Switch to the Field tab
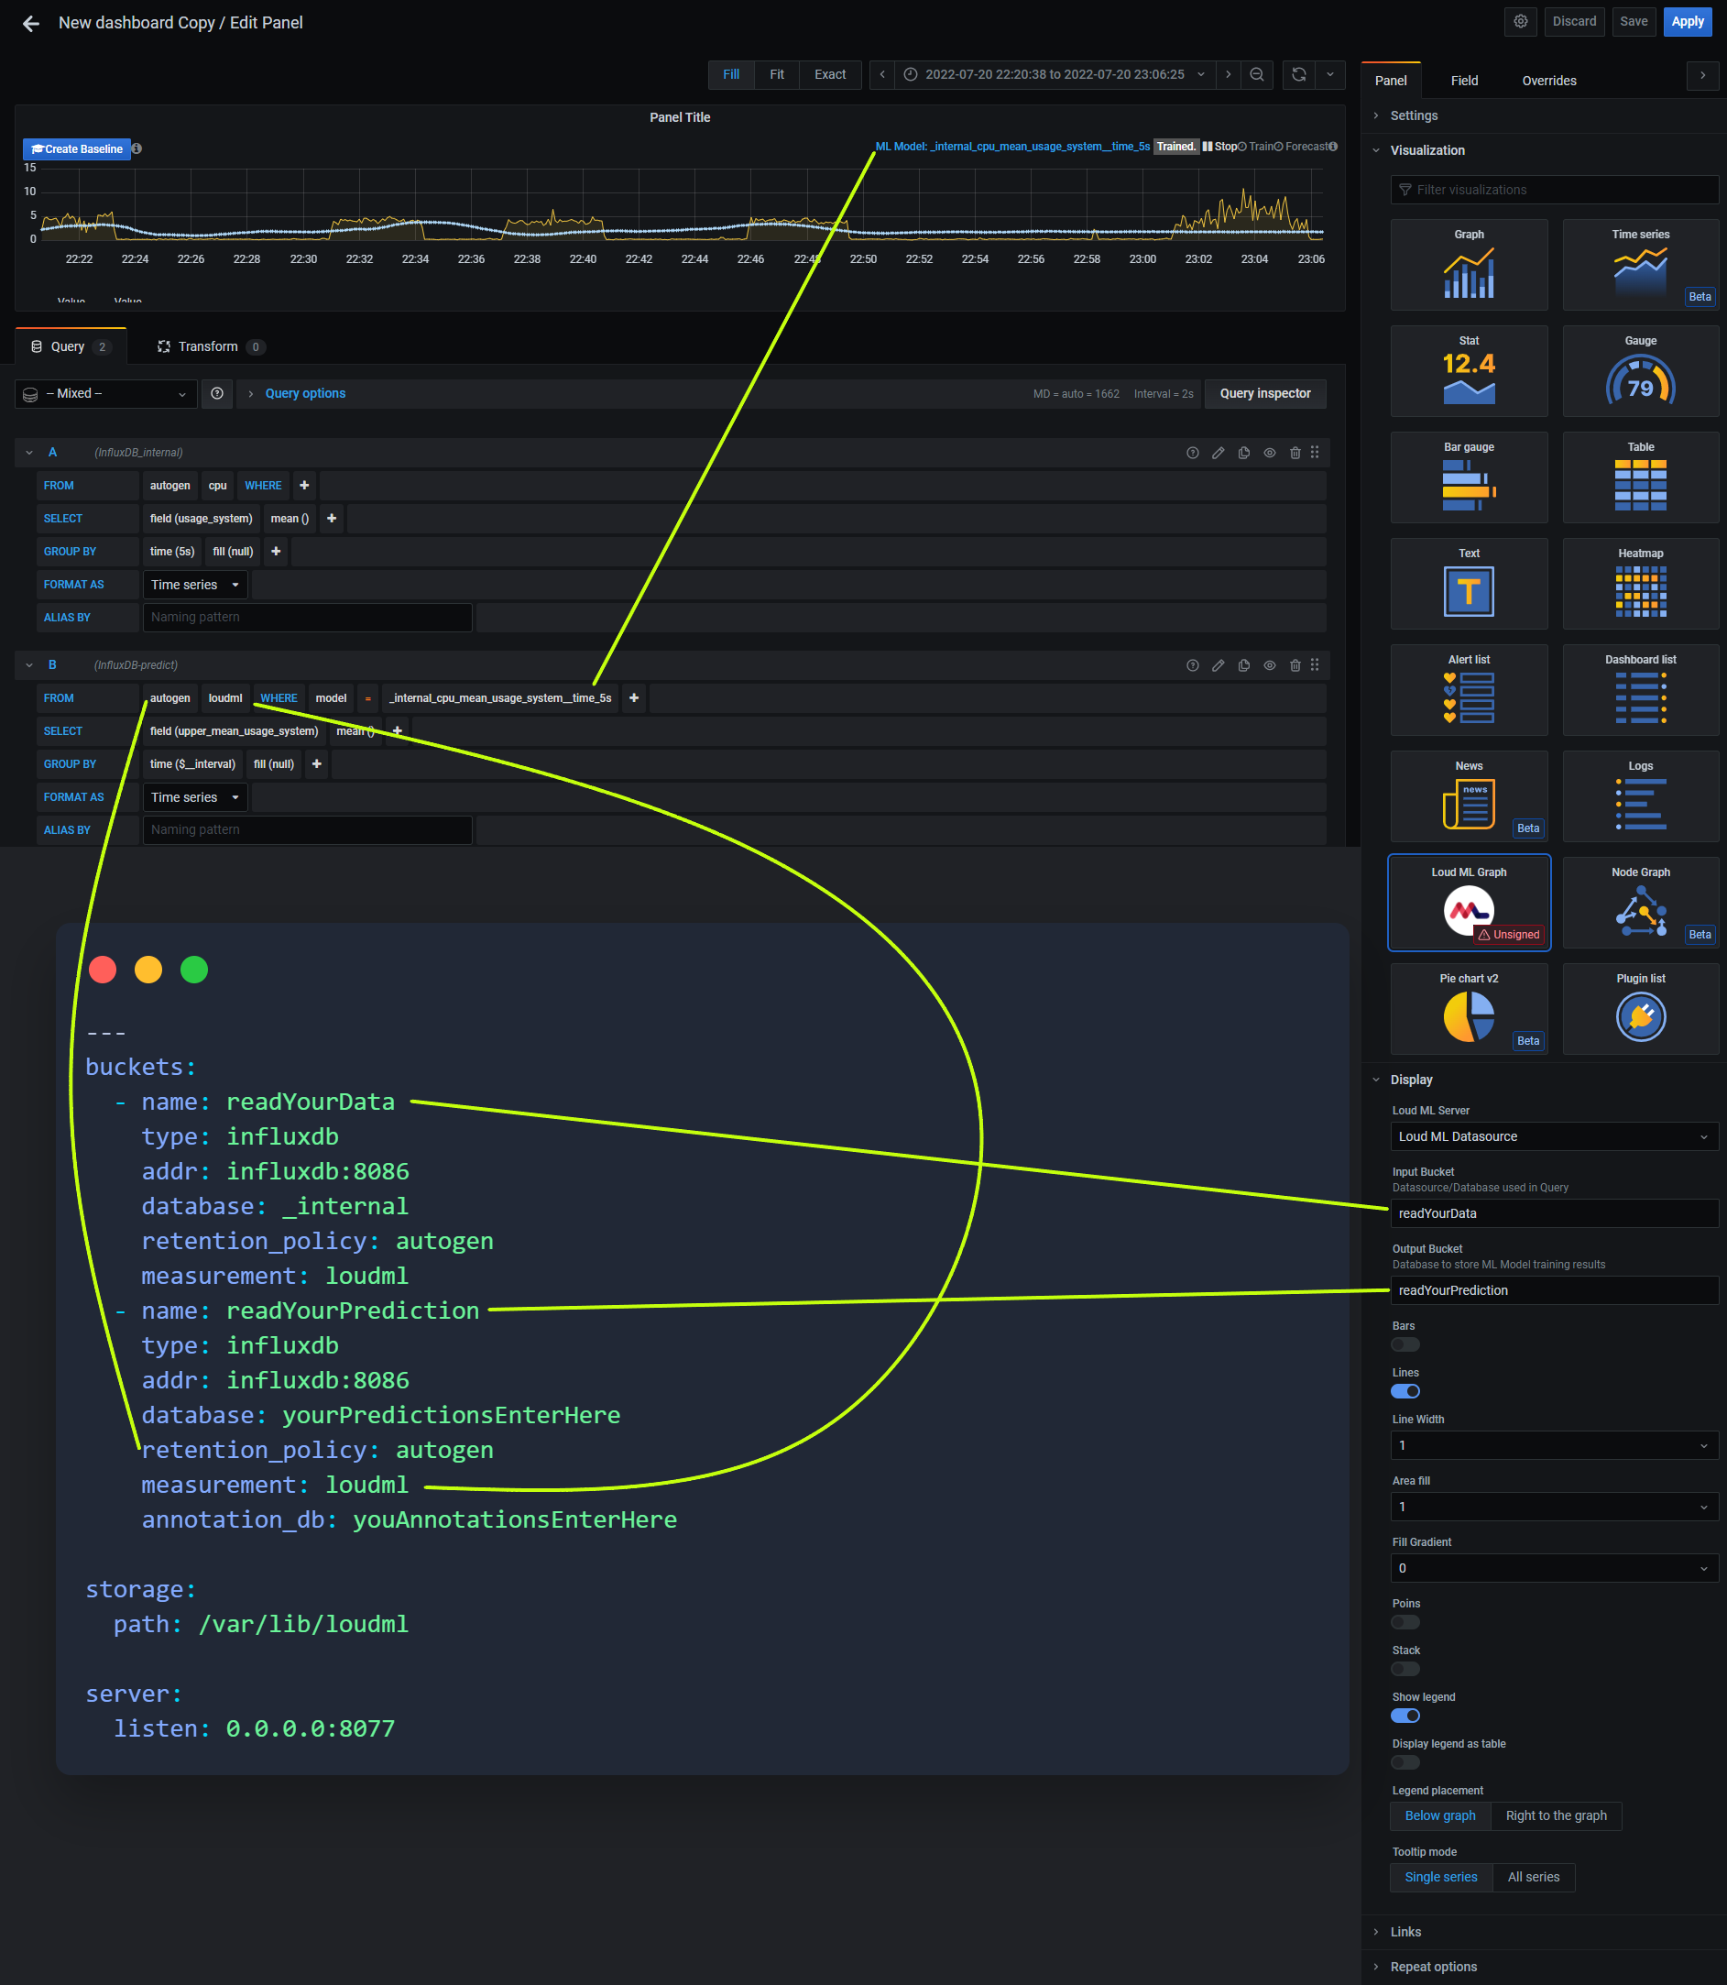Screen dimensions: 1727x1985 point(1464,80)
